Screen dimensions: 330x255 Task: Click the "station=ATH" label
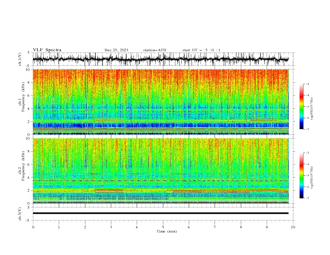(155, 50)
